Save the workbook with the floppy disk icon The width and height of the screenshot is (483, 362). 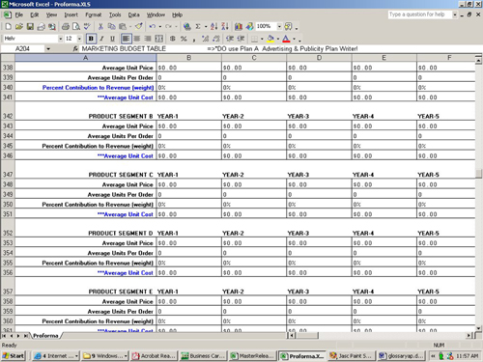point(30,27)
